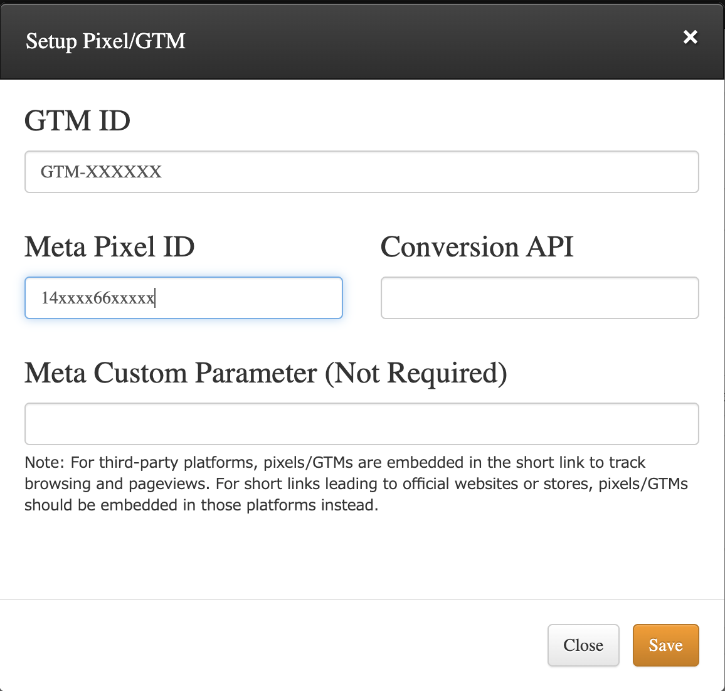Click the 14xxxx66xxxxx entered value
725x691 pixels.
click(x=97, y=298)
